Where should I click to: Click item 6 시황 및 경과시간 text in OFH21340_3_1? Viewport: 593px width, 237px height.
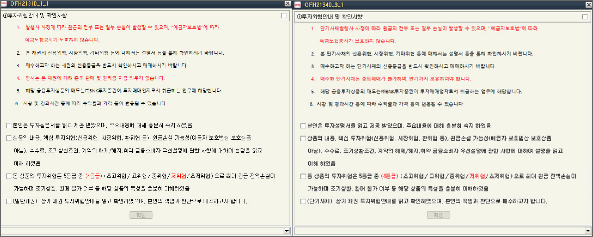390,104
